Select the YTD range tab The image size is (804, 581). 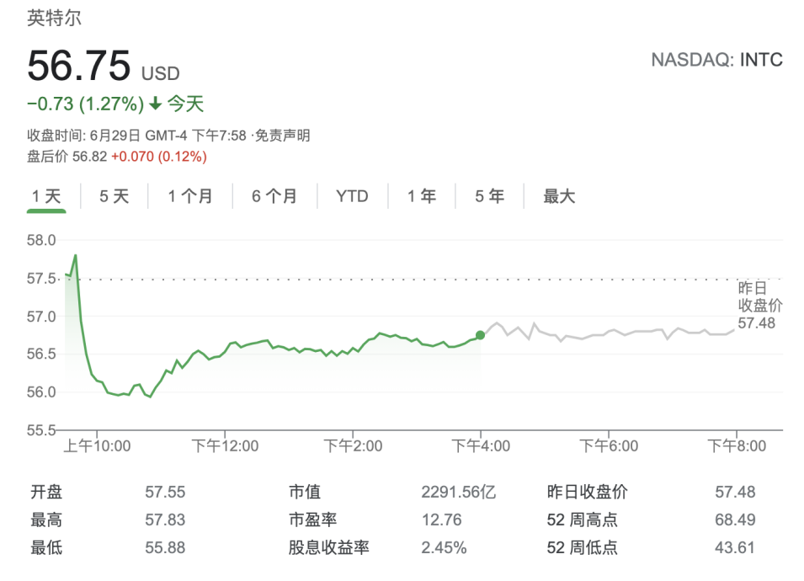click(352, 196)
